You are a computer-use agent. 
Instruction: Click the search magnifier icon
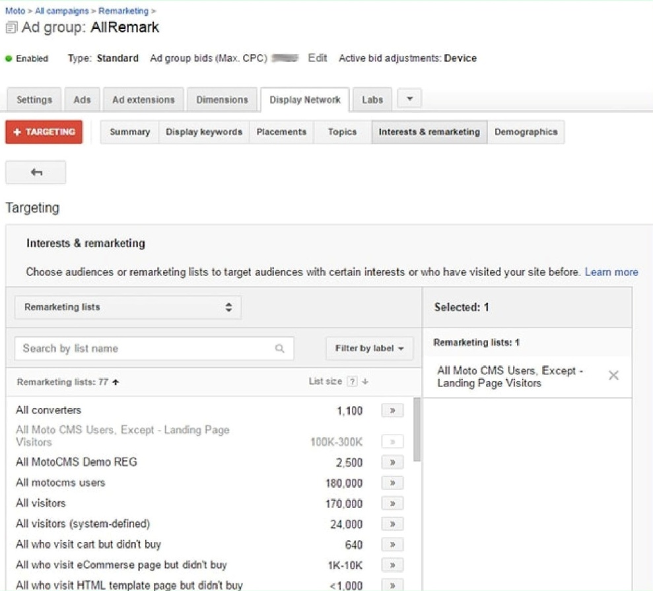tap(280, 349)
